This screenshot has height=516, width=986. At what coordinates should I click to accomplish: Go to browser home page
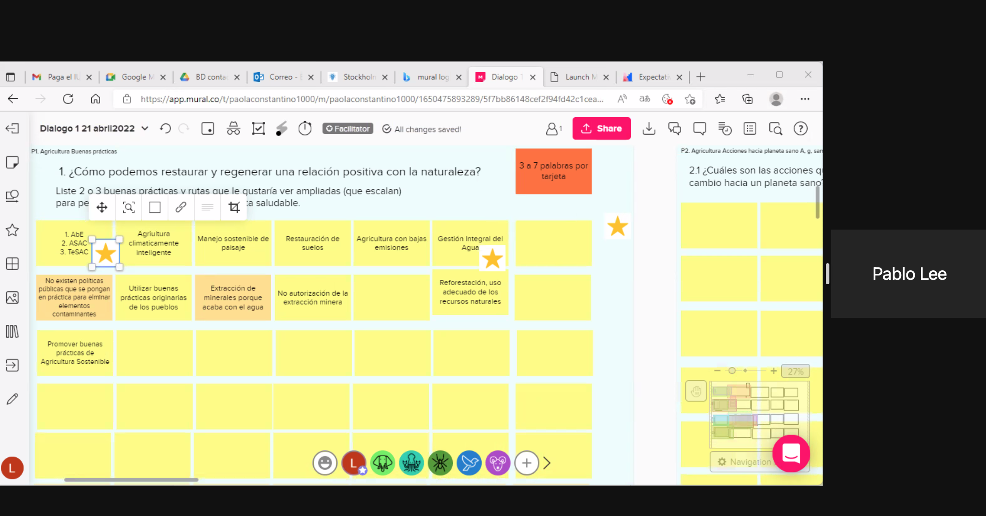click(x=95, y=99)
